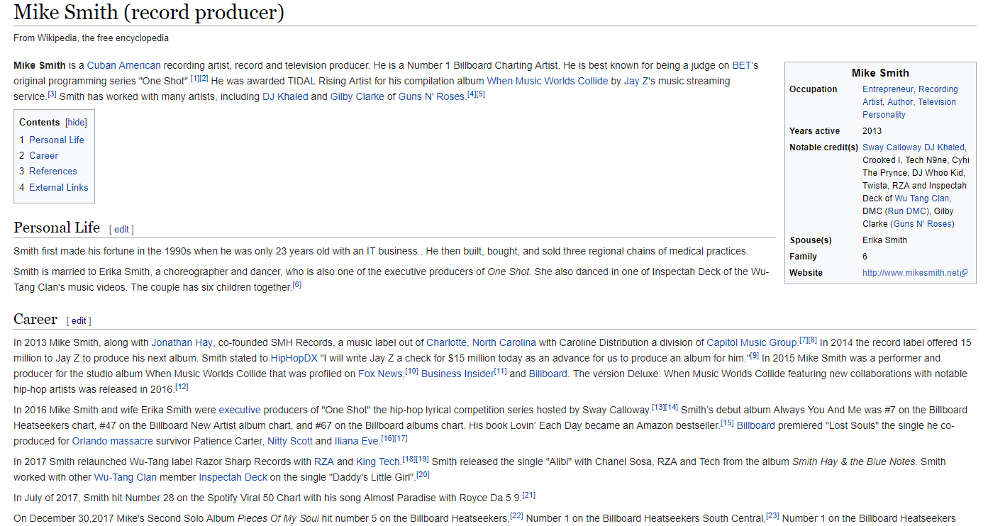The width and height of the screenshot is (988, 526).
Task: Follow the BET link in the intro
Action: point(740,65)
